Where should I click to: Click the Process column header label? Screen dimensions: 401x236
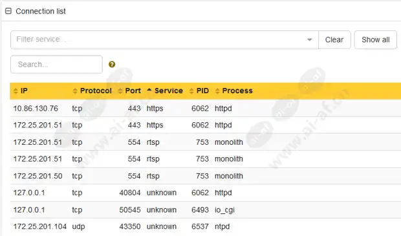pos(237,91)
